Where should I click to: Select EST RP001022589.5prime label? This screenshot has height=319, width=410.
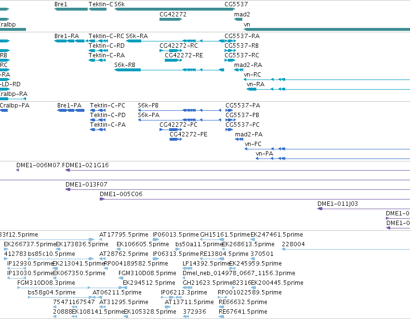[250, 293]
